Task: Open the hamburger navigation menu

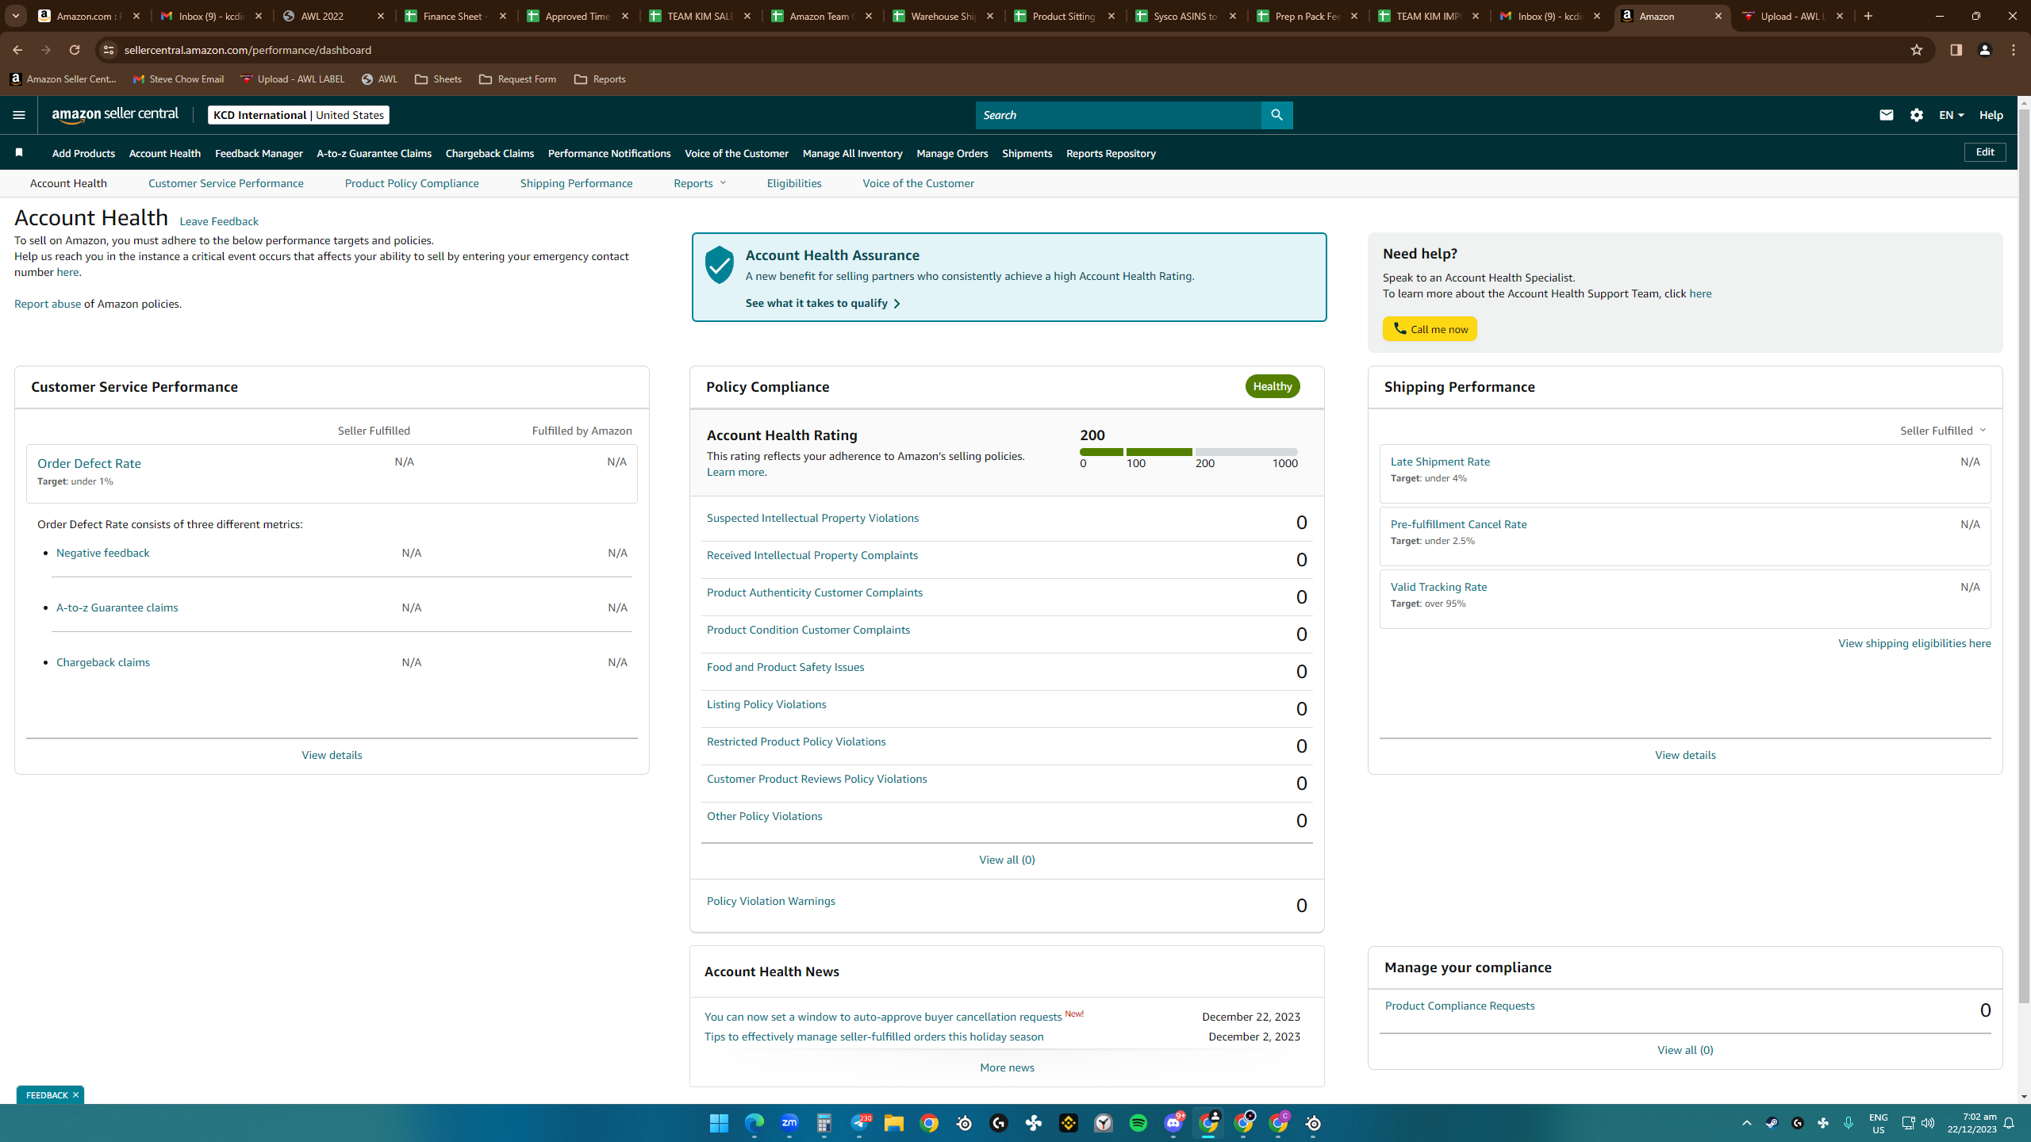Action: coord(19,115)
